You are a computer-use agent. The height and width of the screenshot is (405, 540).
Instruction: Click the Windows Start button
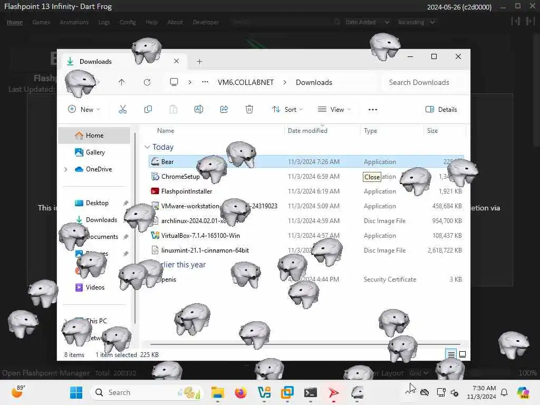click(x=76, y=392)
